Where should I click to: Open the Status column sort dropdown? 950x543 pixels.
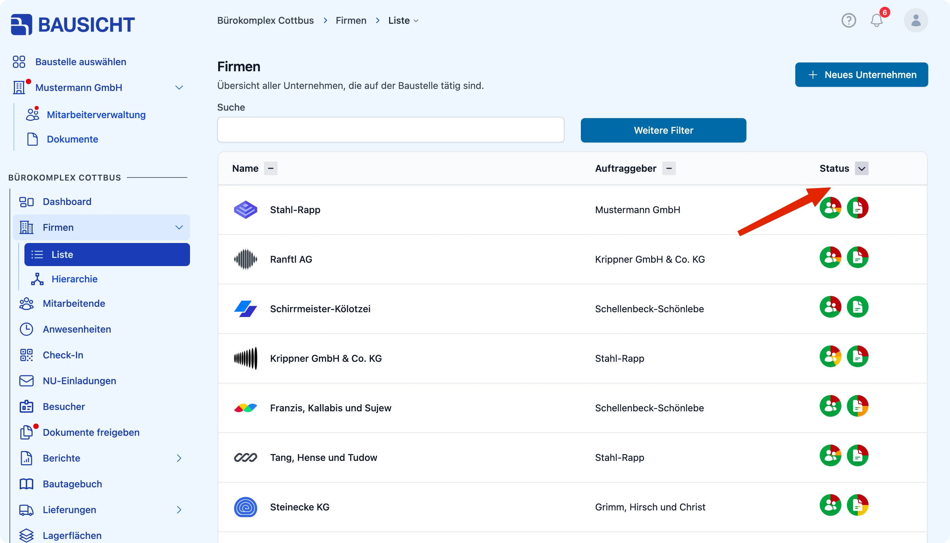[862, 169]
